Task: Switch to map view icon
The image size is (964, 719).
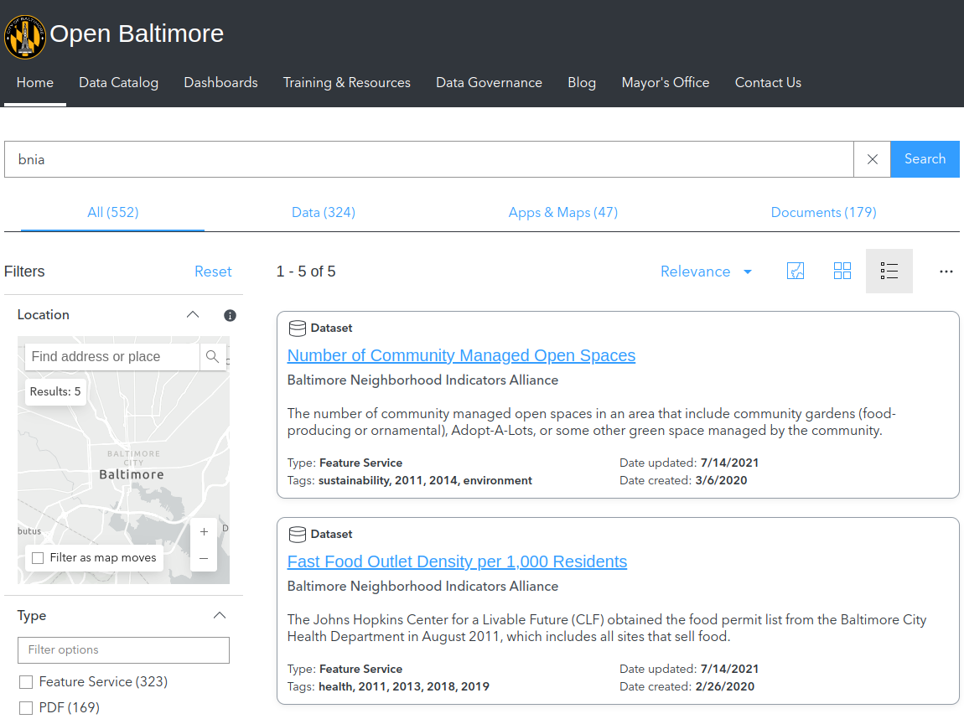Action: coord(796,271)
